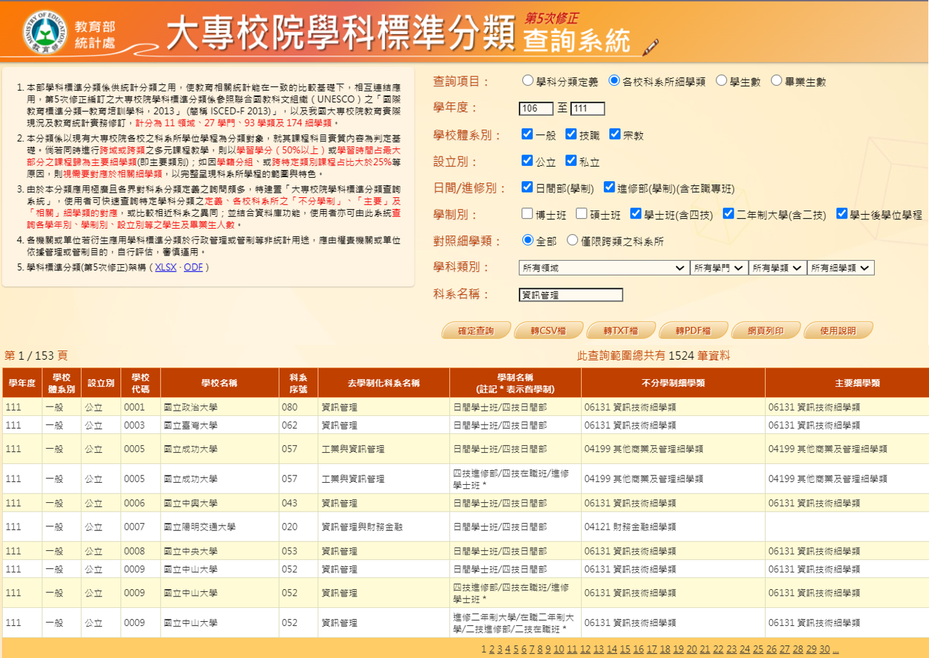Toggle the 技職 checkbox
The width and height of the screenshot is (929, 658).
click(571, 134)
